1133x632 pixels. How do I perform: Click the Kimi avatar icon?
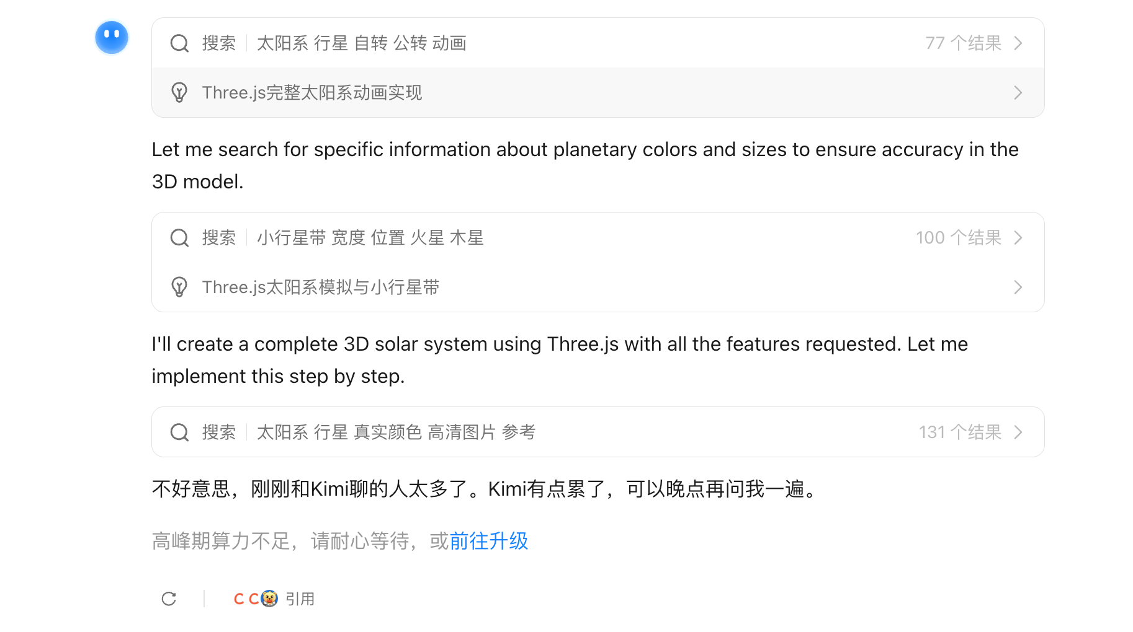tap(112, 37)
